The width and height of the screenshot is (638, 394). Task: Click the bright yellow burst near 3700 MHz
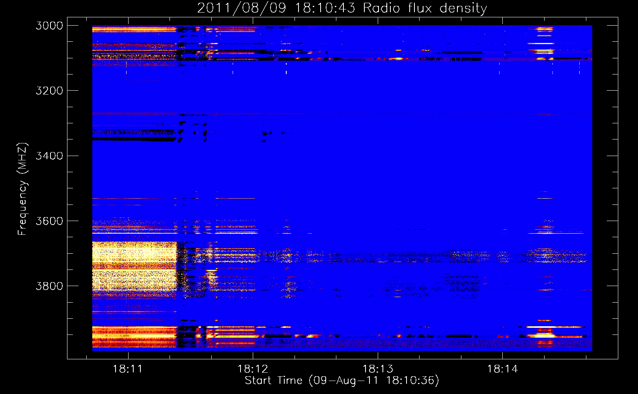pyautogui.click(x=134, y=266)
